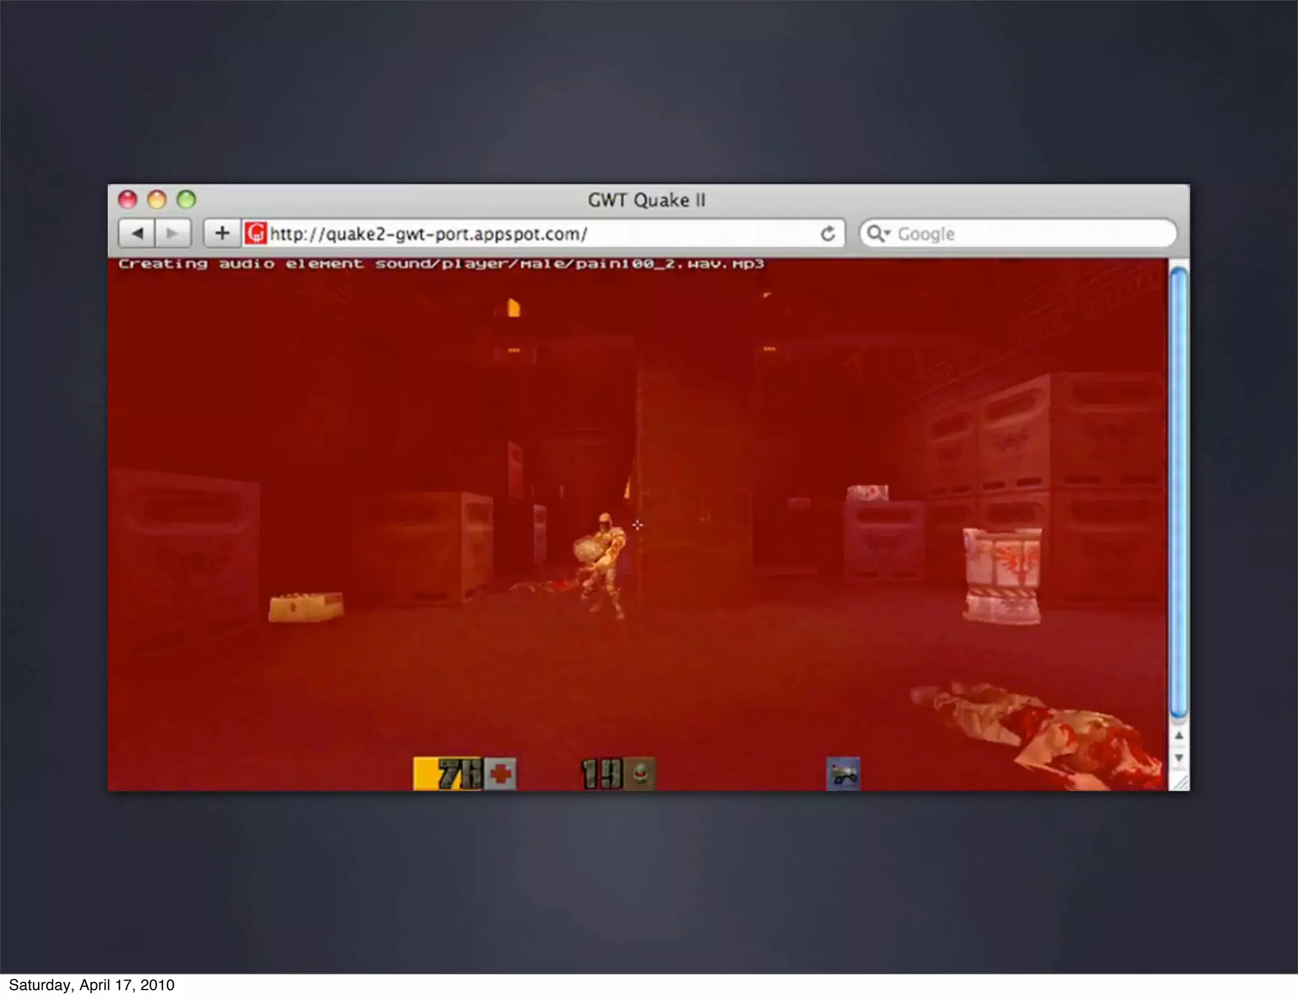Click the yellow minimize window button
The width and height of the screenshot is (1298, 999).
[157, 200]
